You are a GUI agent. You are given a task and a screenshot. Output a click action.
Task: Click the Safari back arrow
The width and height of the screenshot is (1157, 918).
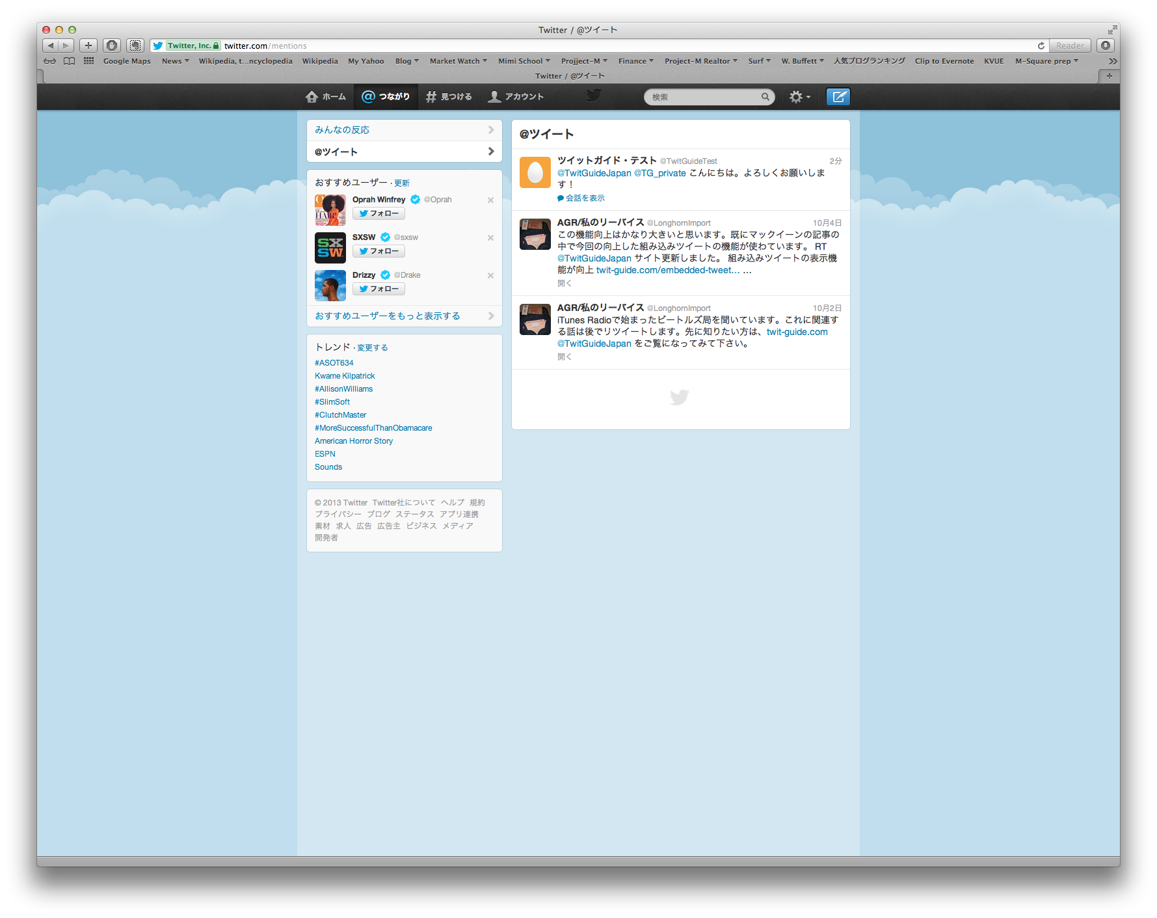pyautogui.click(x=51, y=46)
